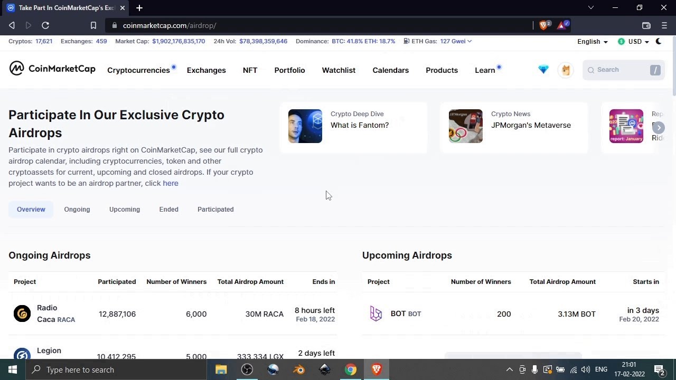Select the Overview tab
The width and height of the screenshot is (676, 380).
click(x=31, y=210)
